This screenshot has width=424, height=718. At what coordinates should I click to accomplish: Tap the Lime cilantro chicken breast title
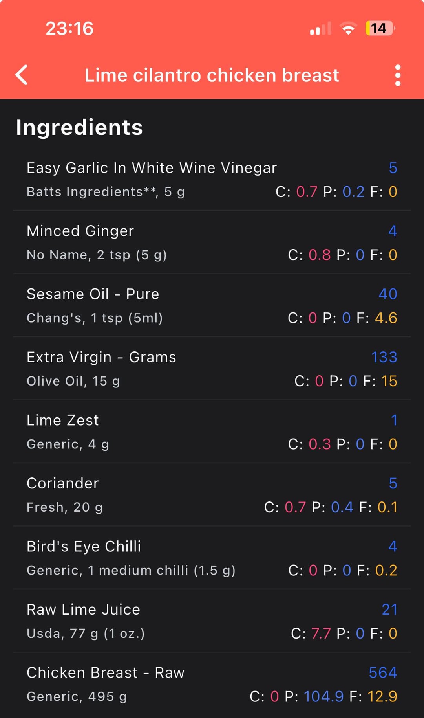[212, 75]
